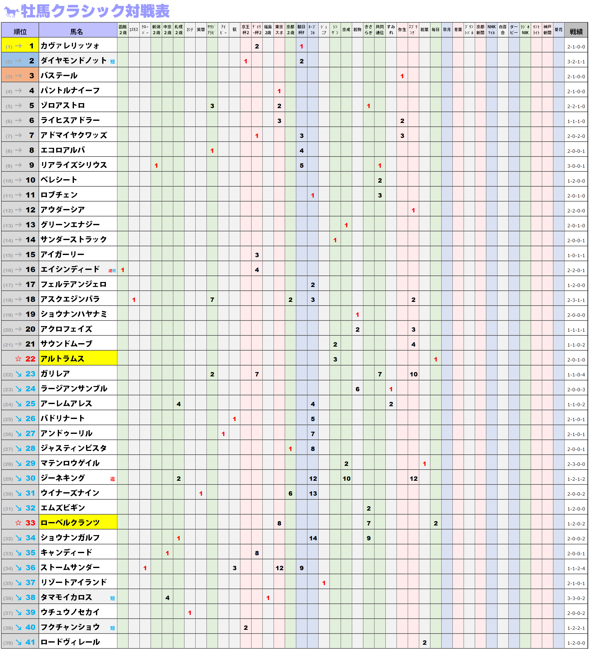Click the 短 tag next to ダイヤモンドノット
Screen dimensions: 590x650
pos(112,61)
